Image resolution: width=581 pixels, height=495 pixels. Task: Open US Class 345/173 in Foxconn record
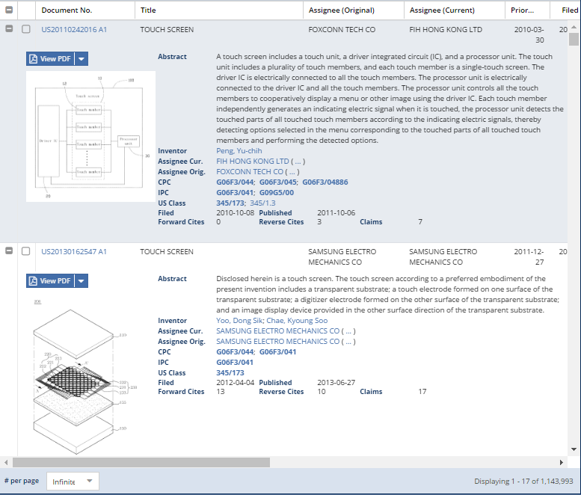(x=230, y=203)
